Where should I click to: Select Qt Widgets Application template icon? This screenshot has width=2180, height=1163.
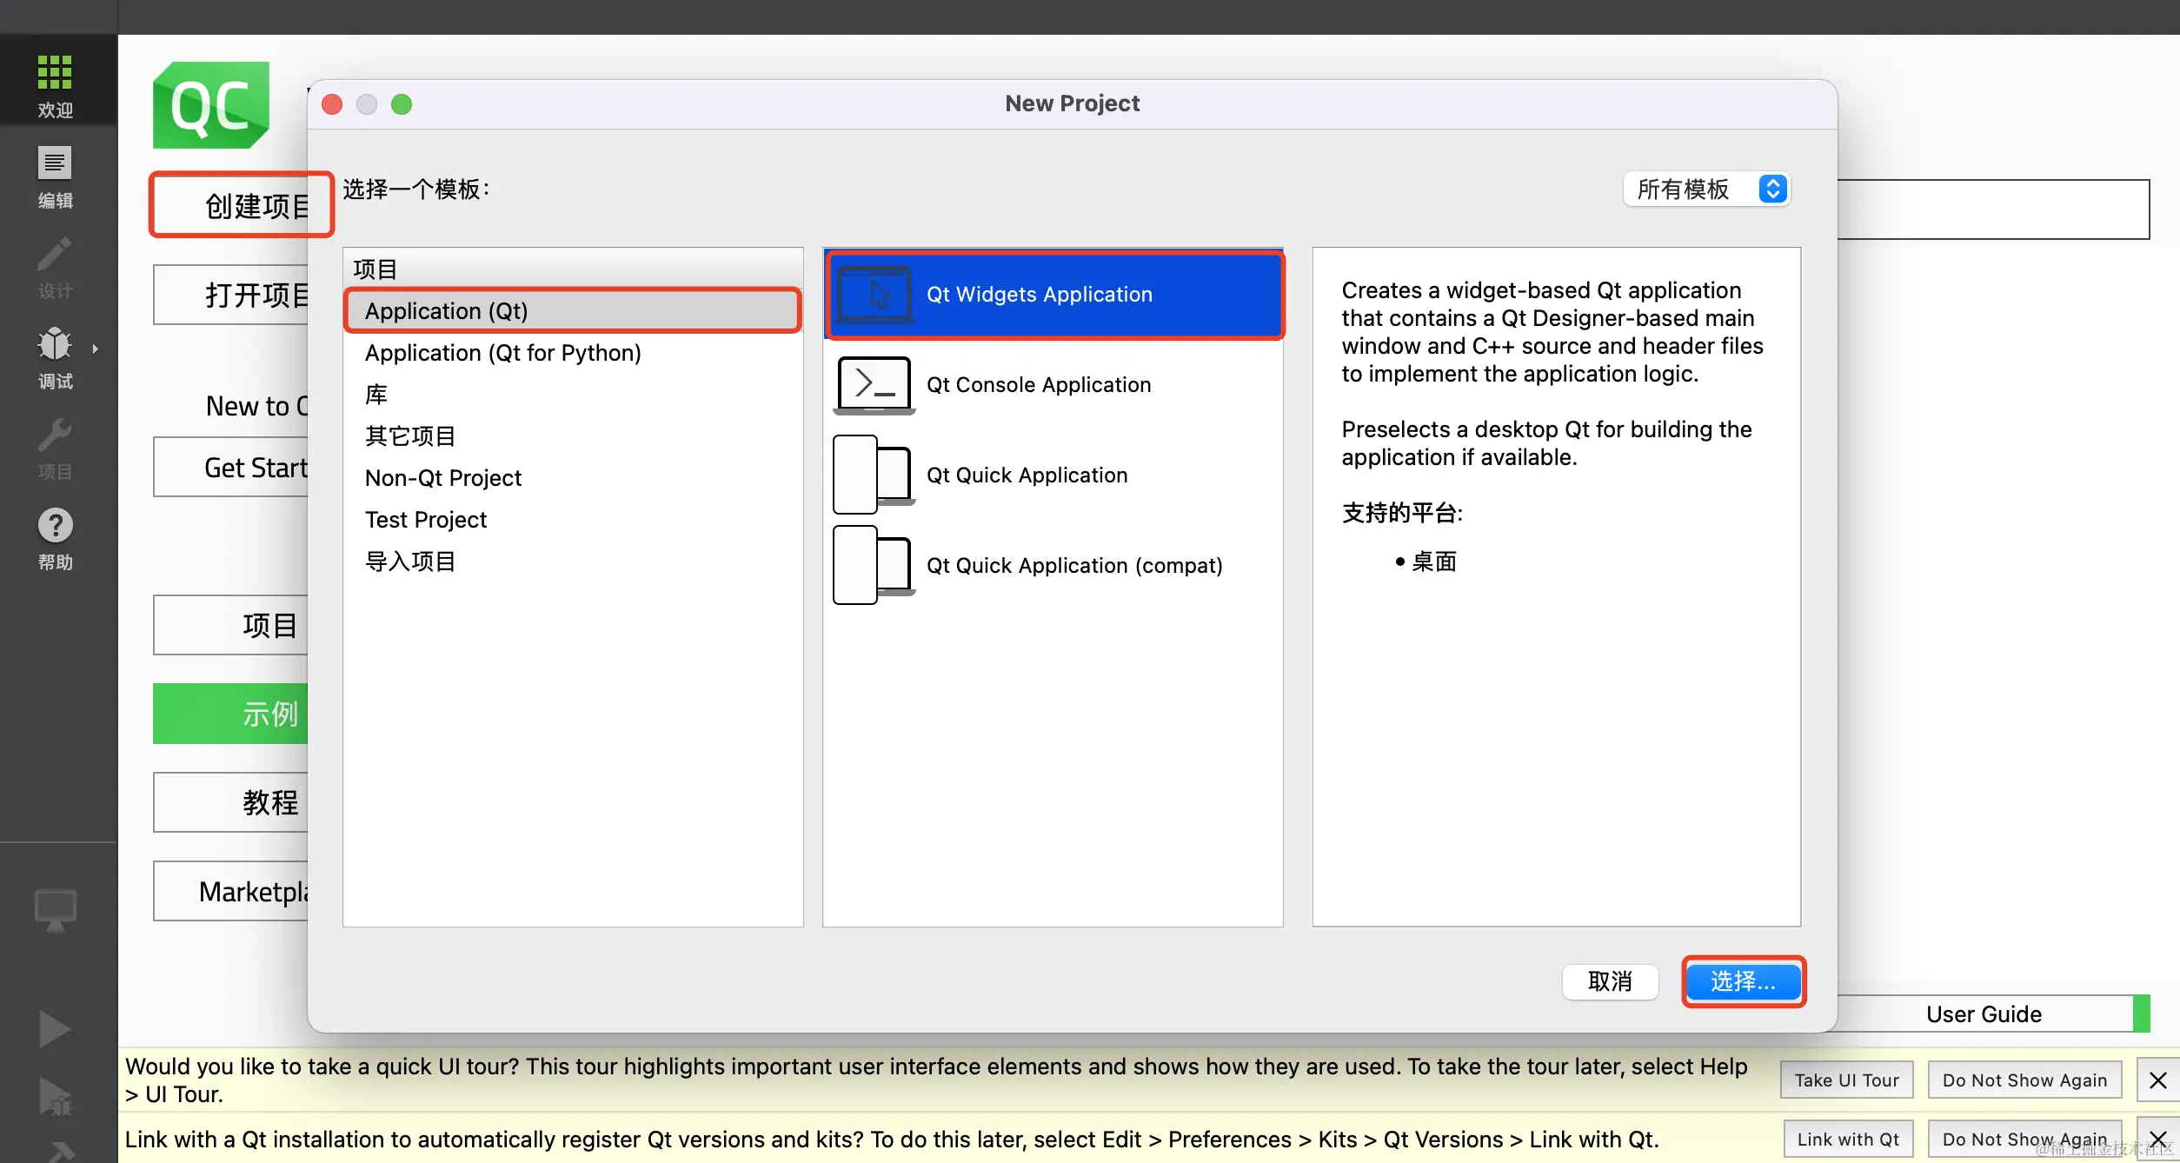[x=874, y=295]
